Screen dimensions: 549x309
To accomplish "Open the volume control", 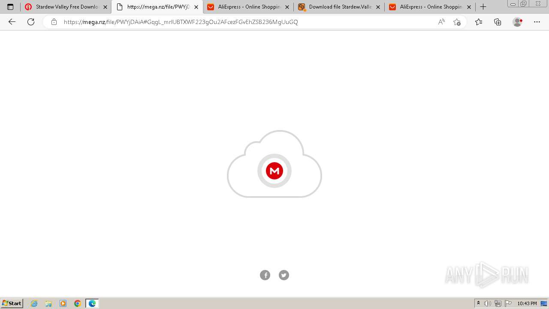I will 488,303.
